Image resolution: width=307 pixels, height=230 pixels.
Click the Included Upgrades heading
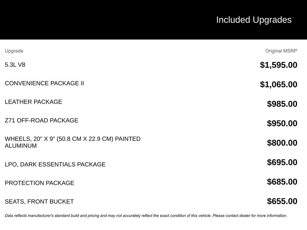click(254, 20)
